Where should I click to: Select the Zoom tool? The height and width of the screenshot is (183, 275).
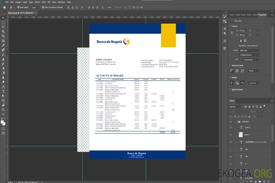3,110
